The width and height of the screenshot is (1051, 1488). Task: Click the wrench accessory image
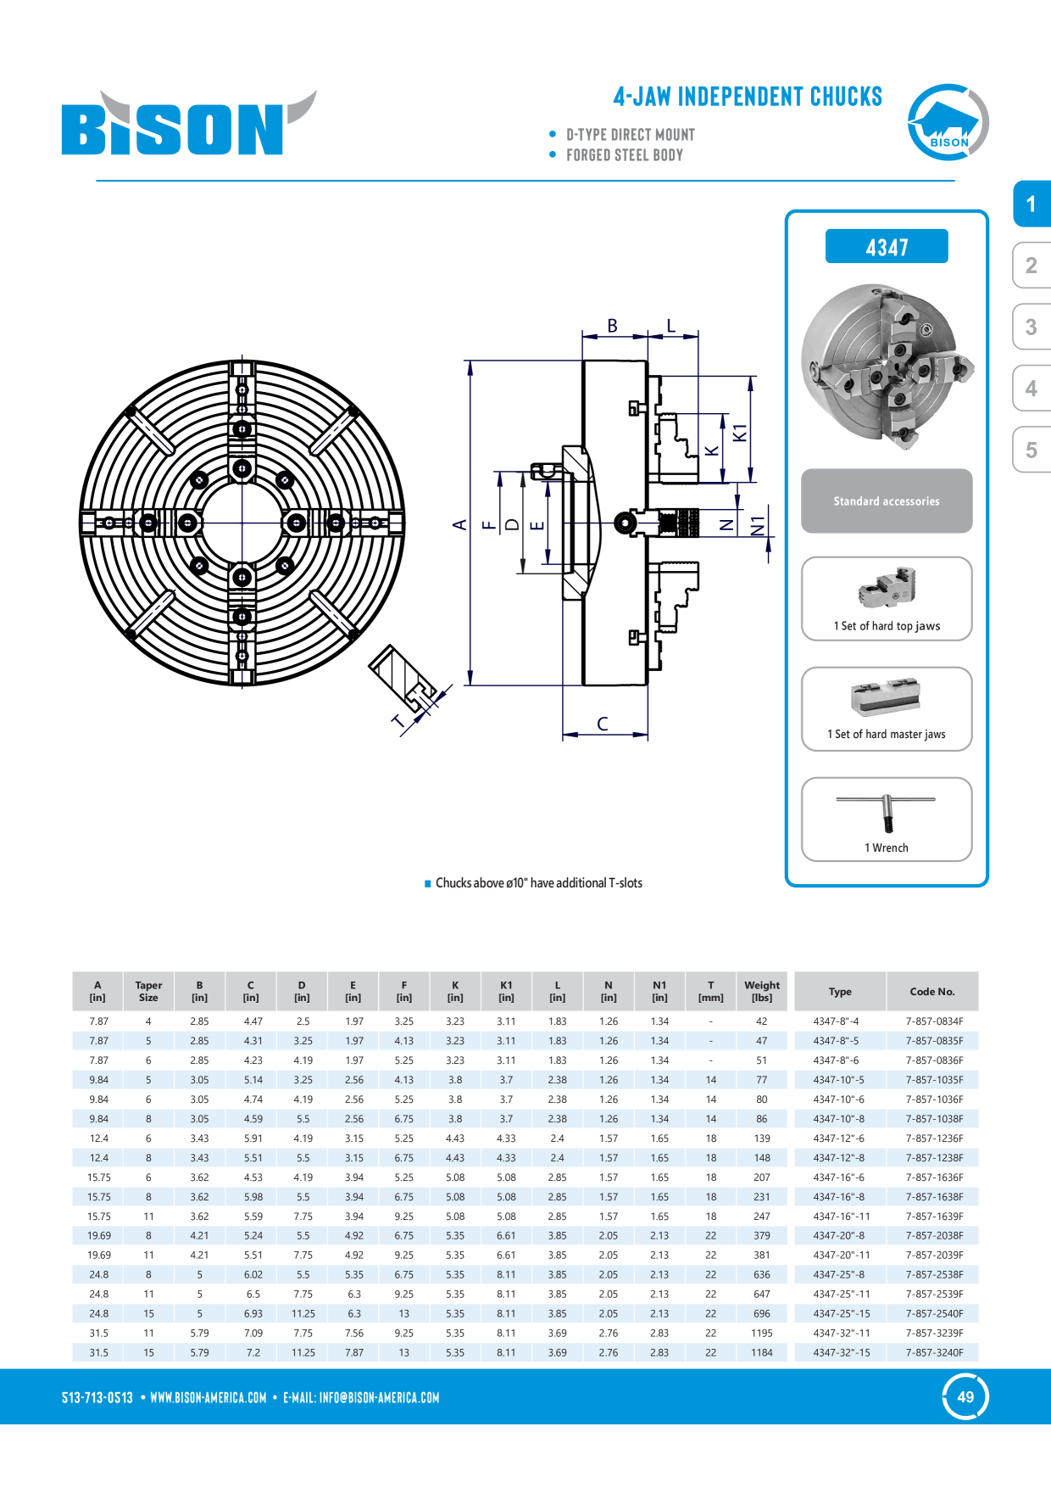[x=886, y=814]
